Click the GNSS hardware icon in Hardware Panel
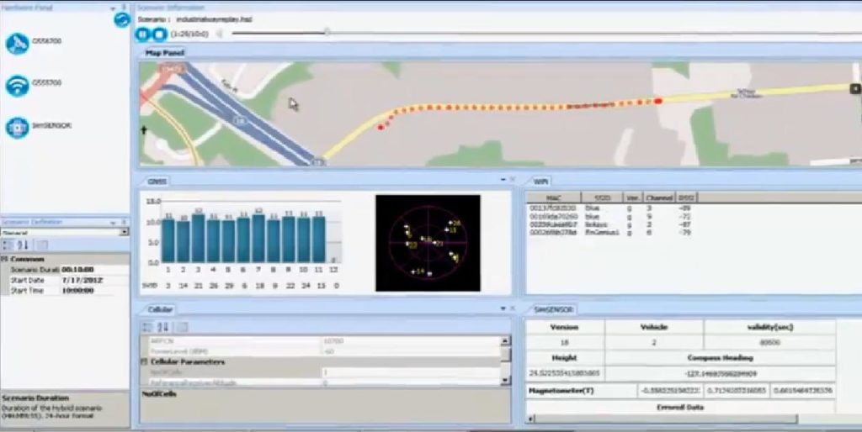Image resolution: width=862 pixels, height=432 pixels. [x=17, y=44]
